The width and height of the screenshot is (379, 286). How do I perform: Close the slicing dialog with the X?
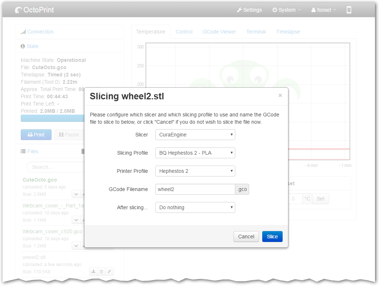280,95
